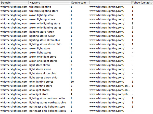This screenshot has height=114, width=153.
Task: Click Google rank 4 for 'ohio light stores'
Action: (x=71, y=90)
